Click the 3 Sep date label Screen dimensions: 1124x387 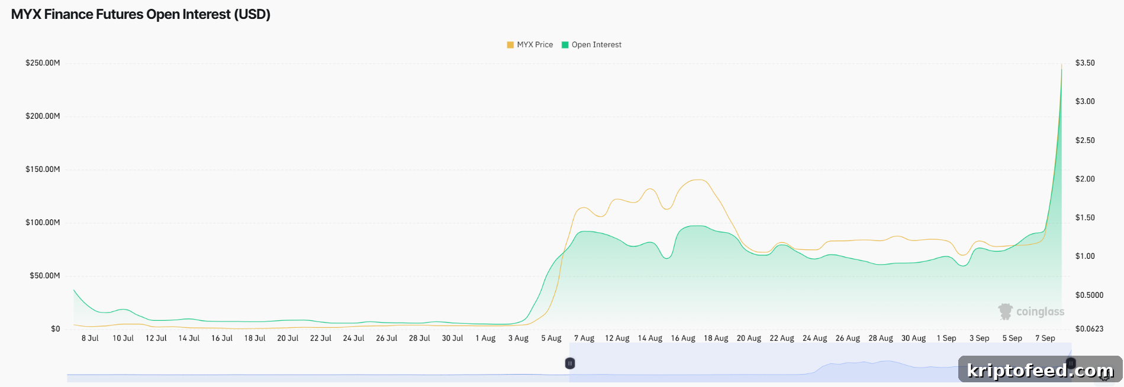980,339
